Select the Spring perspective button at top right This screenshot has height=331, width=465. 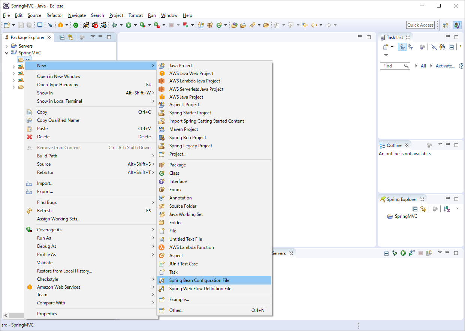(x=457, y=25)
